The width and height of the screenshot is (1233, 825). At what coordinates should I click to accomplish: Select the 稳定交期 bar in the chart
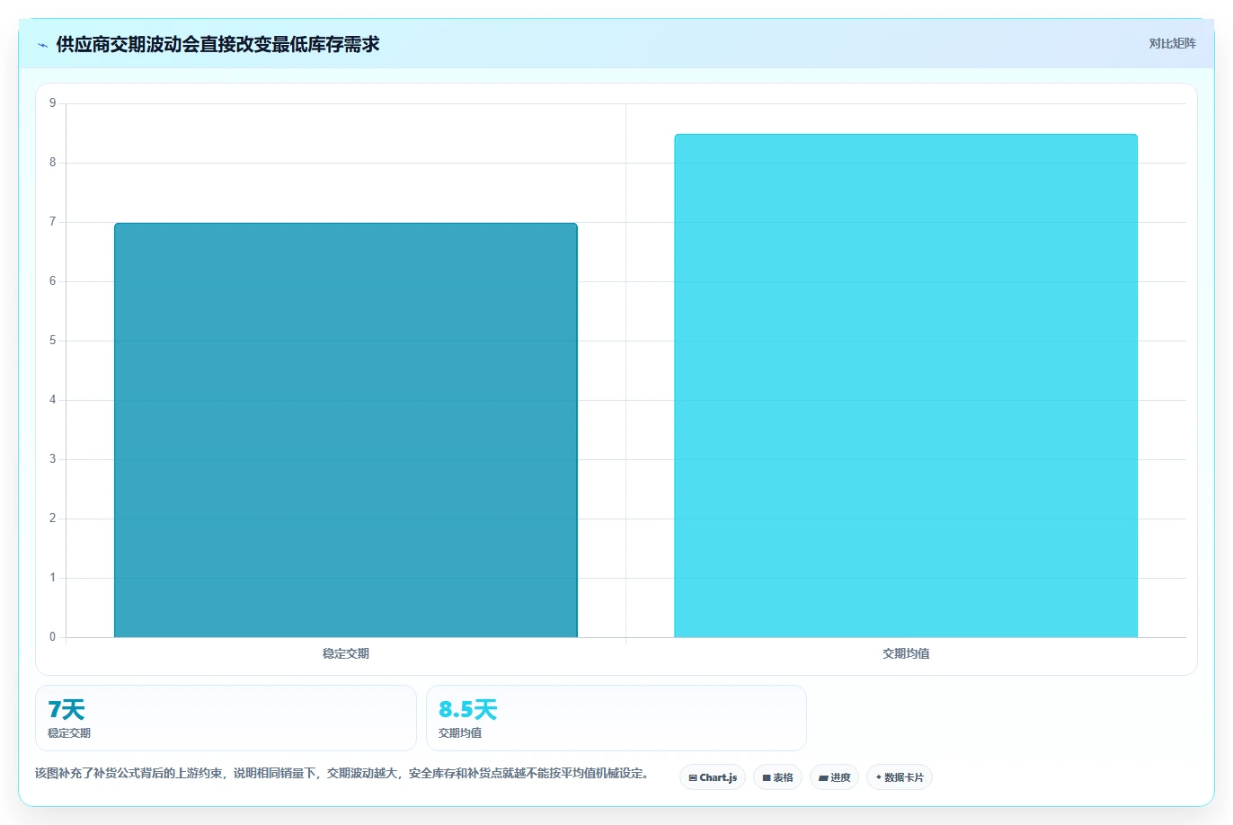[346, 430]
